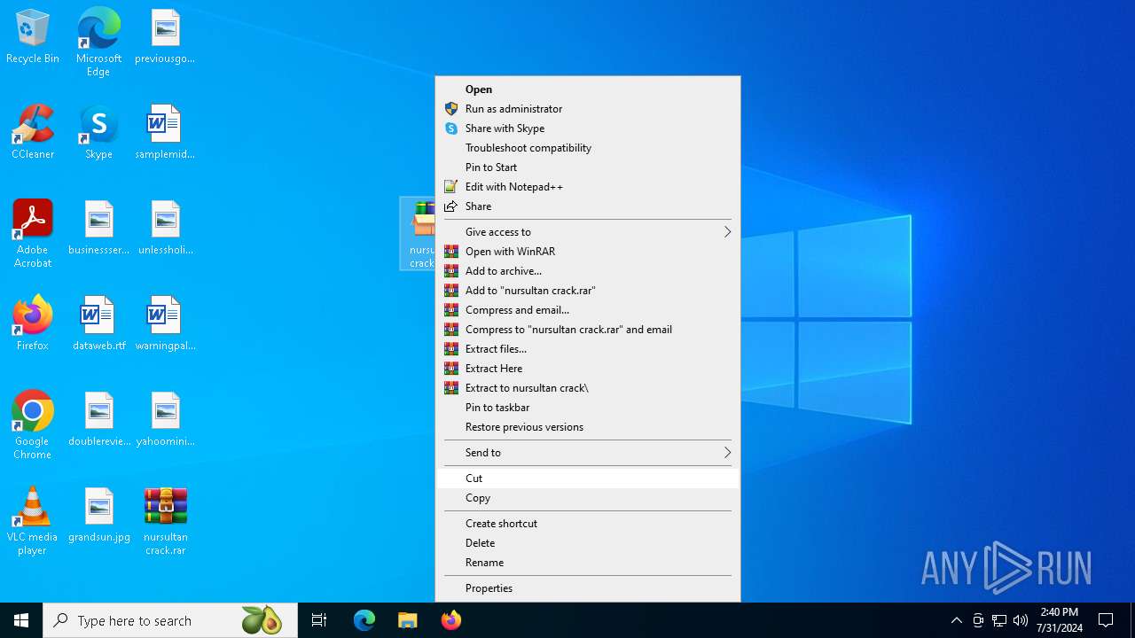Select the CCleaner desktop shortcut
Screen dimensions: 1135x638
(x=33, y=133)
